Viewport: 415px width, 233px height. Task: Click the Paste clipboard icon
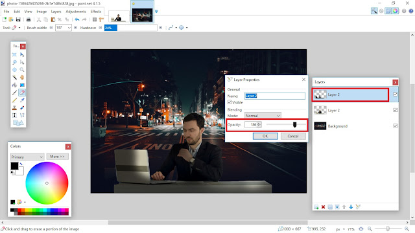53,19
